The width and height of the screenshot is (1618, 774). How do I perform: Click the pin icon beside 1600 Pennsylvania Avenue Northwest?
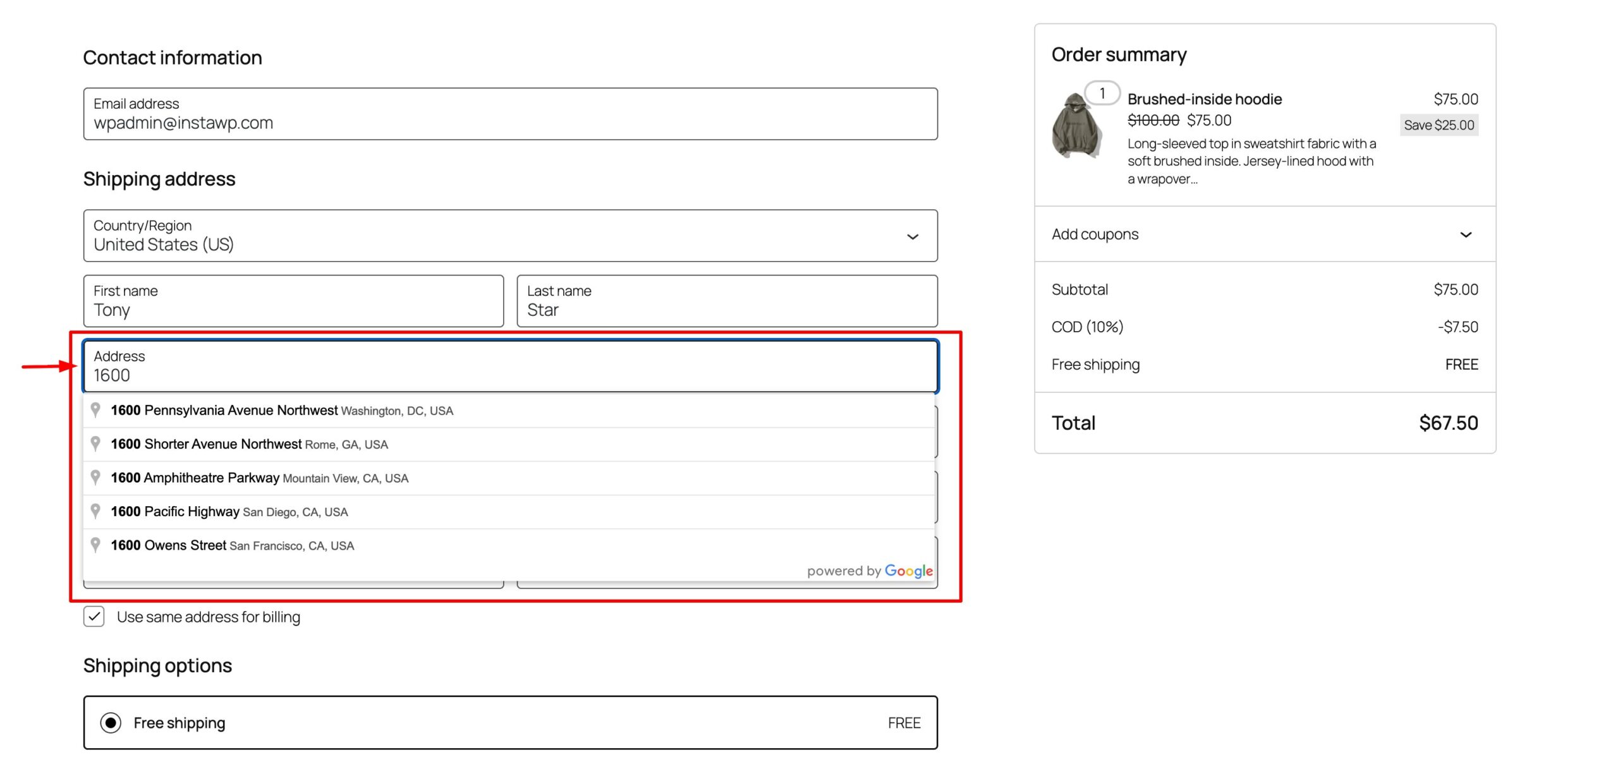coord(95,410)
